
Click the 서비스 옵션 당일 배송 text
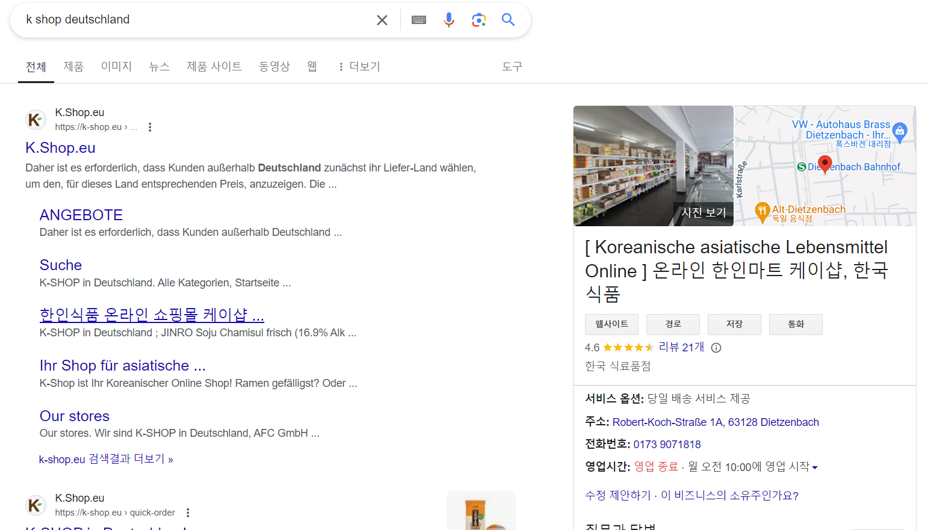tap(667, 399)
